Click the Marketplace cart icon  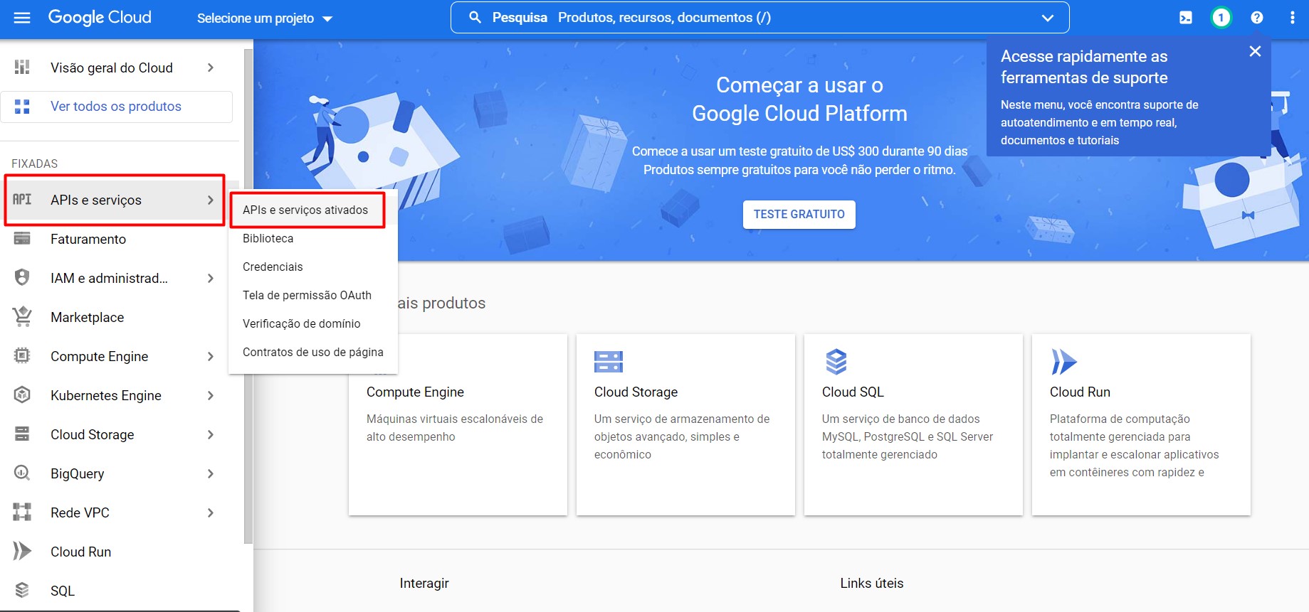pos(22,317)
